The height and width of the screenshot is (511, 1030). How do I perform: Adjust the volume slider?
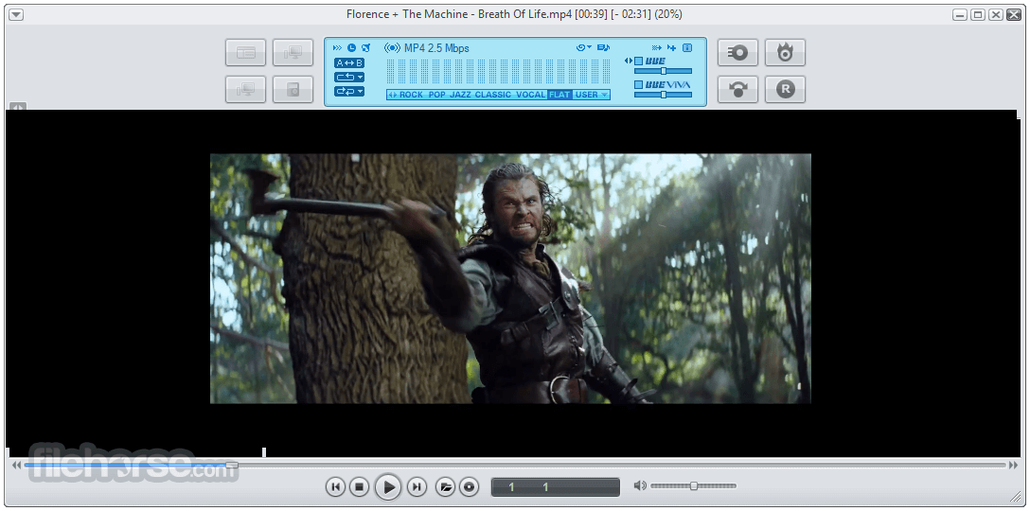tap(694, 486)
